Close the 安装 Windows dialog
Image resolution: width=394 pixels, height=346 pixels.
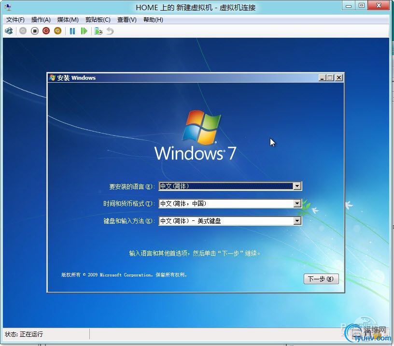339,78
